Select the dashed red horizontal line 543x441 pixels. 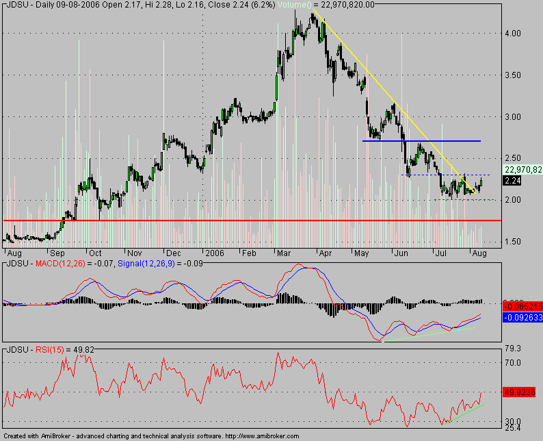click(464, 200)
